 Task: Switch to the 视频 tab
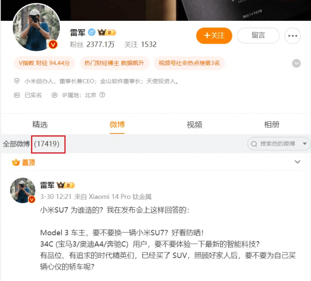click(x=194, y=125)
